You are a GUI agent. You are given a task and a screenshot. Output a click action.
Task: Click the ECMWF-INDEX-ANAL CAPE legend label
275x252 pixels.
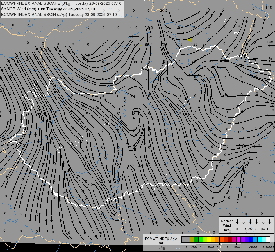coord(162,241)
